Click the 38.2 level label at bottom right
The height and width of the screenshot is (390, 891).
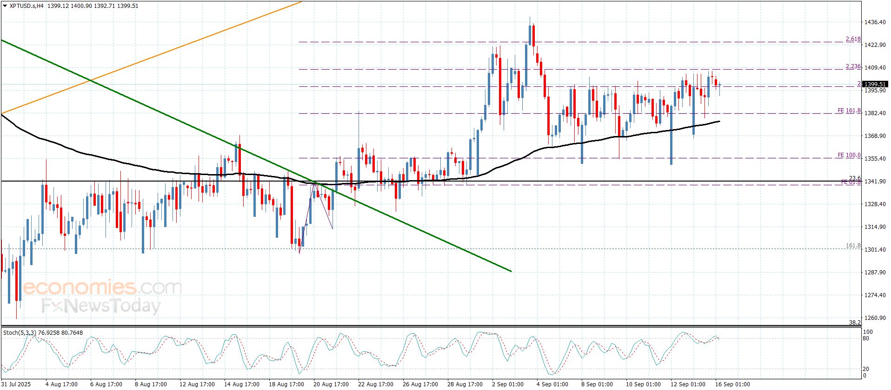[x=855, y=322]
